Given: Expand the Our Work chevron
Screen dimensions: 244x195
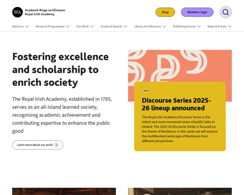Looking at the screenshot, I should [92, 26].
